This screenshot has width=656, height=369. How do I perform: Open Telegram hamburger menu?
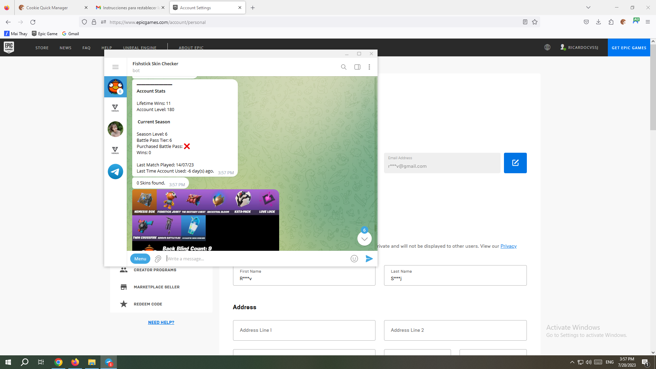[x=115, y=67]
